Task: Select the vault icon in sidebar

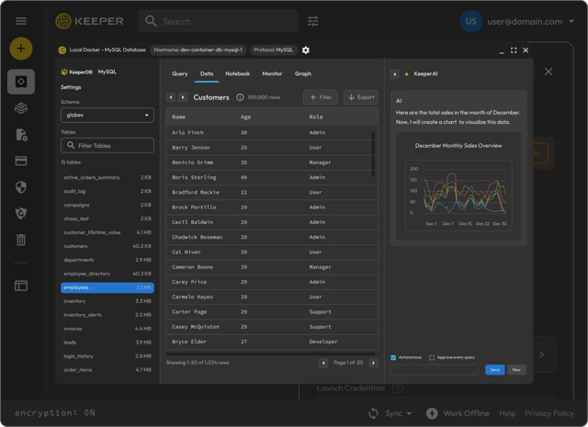Action: [x=21, y=82]
